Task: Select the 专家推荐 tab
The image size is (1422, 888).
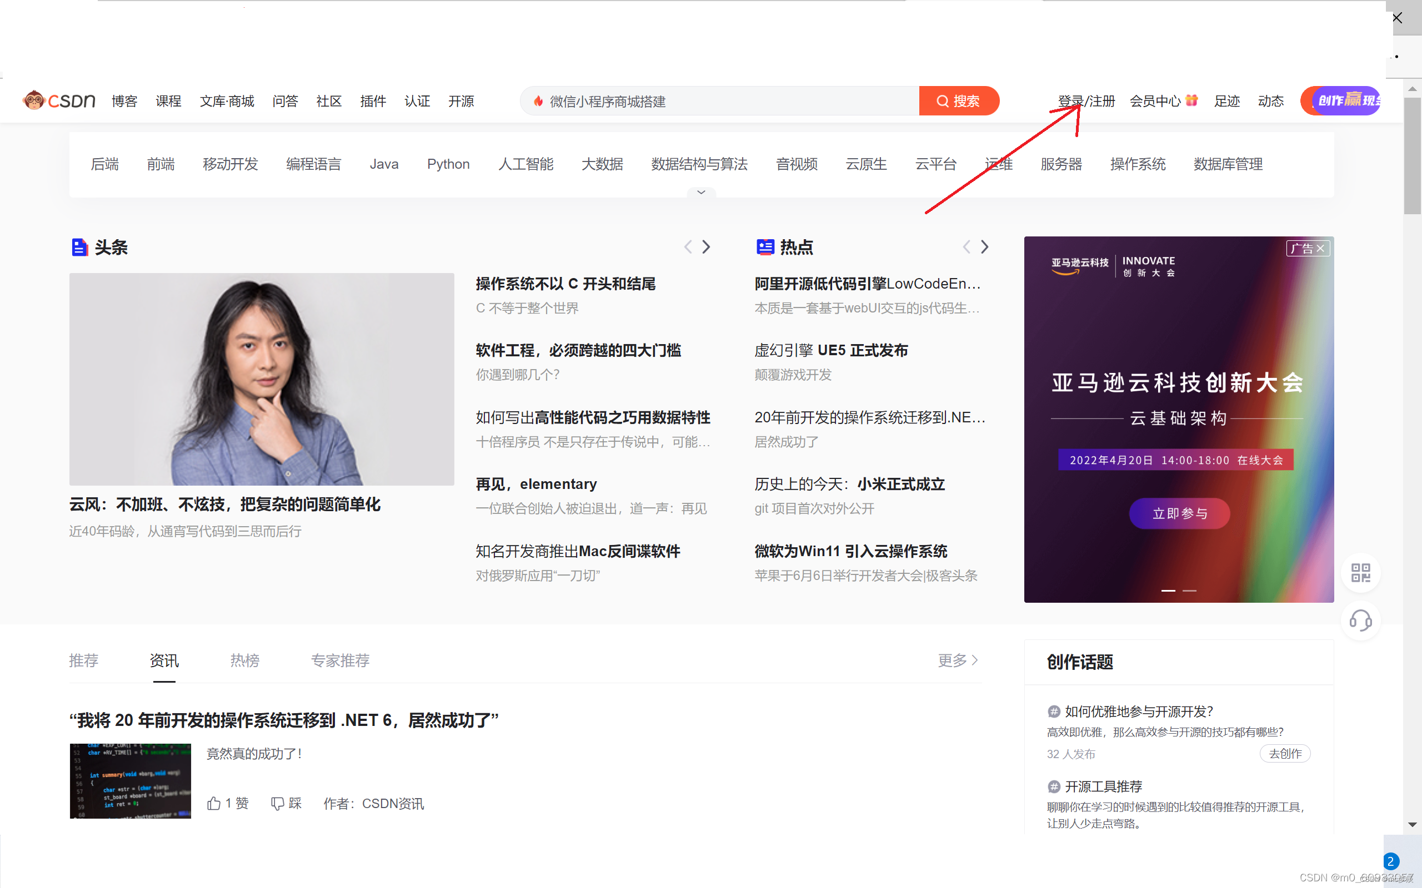Action: (x=340, y=660)
